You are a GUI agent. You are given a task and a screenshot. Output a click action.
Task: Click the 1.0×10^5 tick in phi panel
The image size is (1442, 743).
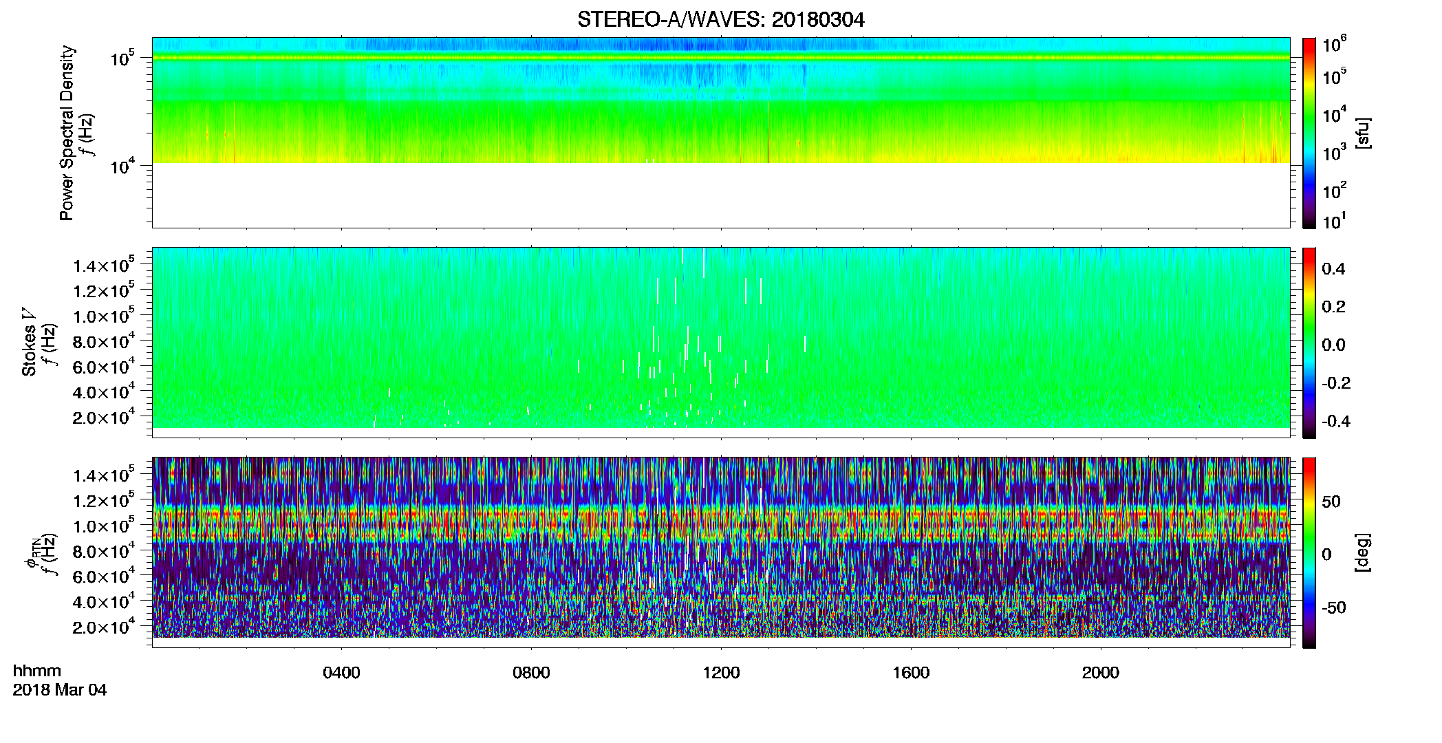click(104, 526)
